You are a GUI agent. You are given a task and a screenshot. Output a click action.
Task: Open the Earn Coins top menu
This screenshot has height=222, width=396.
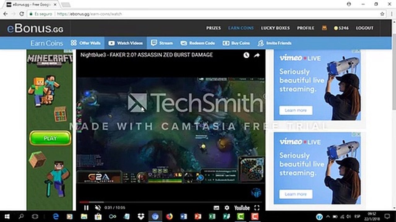tap(241, 28)
